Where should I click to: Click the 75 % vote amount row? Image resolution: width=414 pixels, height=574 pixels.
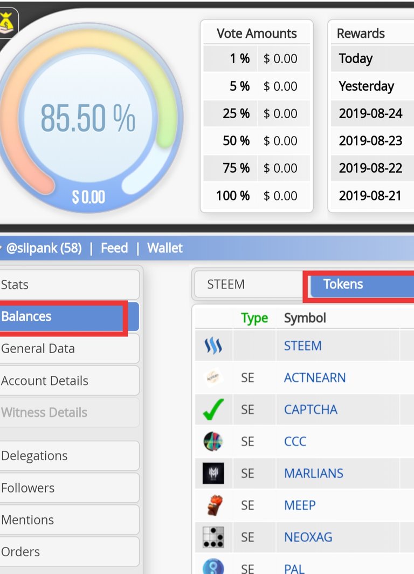pos(257,168)
